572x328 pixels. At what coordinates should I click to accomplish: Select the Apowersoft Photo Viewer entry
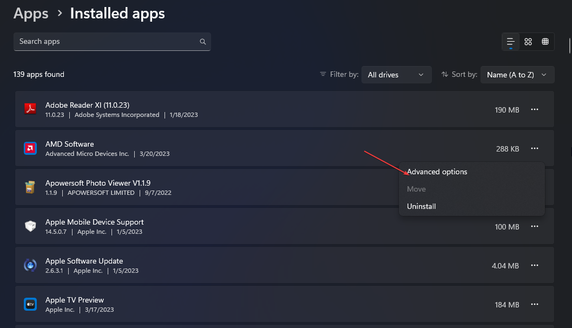point(98,183)
